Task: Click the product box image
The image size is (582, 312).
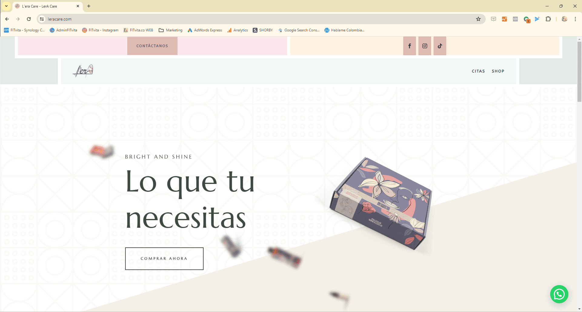Action: pos(381,203)
